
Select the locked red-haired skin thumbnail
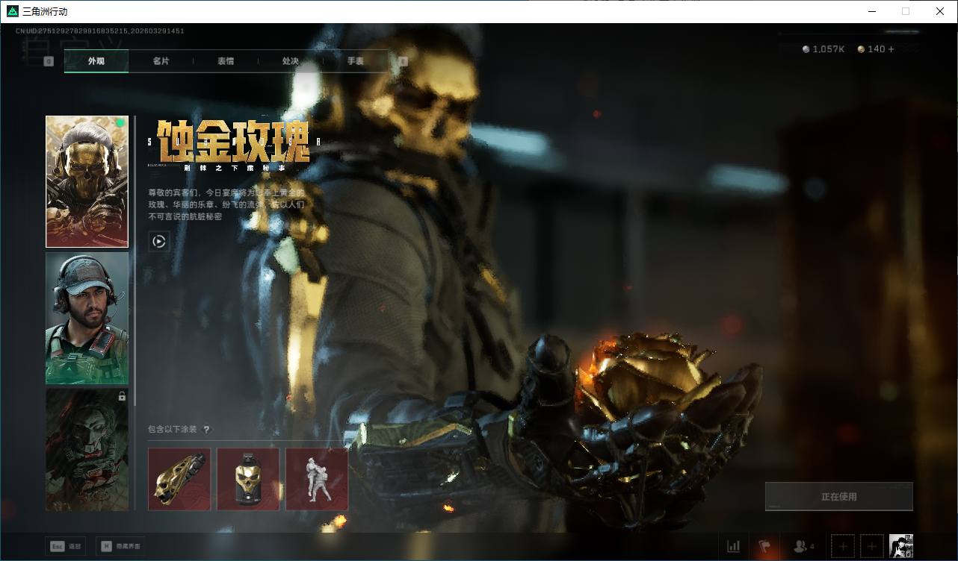click(87, 450)
